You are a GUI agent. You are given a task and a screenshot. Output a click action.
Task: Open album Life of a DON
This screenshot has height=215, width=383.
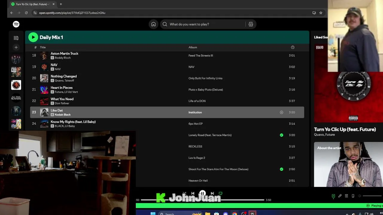pos(197,101)
